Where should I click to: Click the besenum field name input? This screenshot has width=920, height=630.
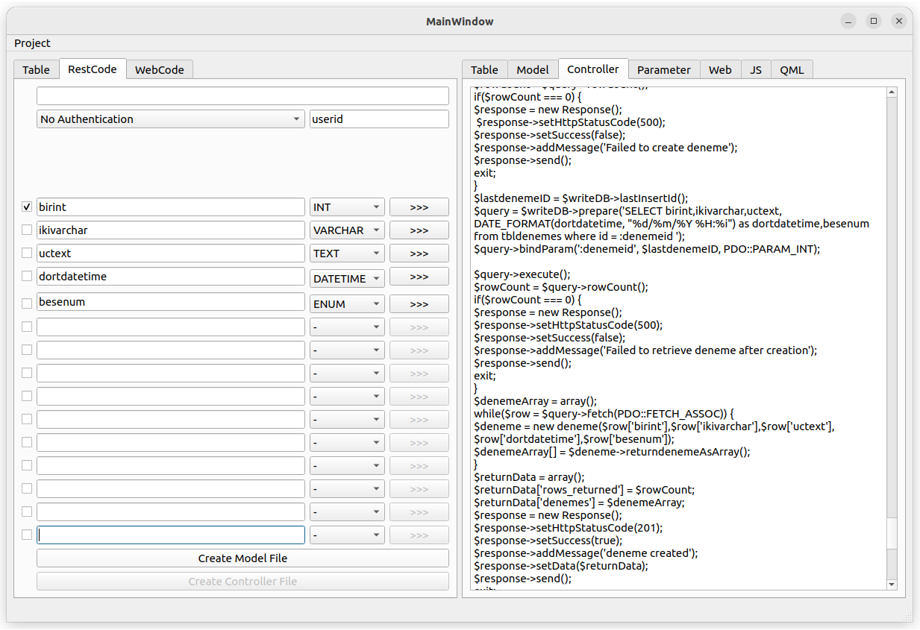tap(171, 301)
